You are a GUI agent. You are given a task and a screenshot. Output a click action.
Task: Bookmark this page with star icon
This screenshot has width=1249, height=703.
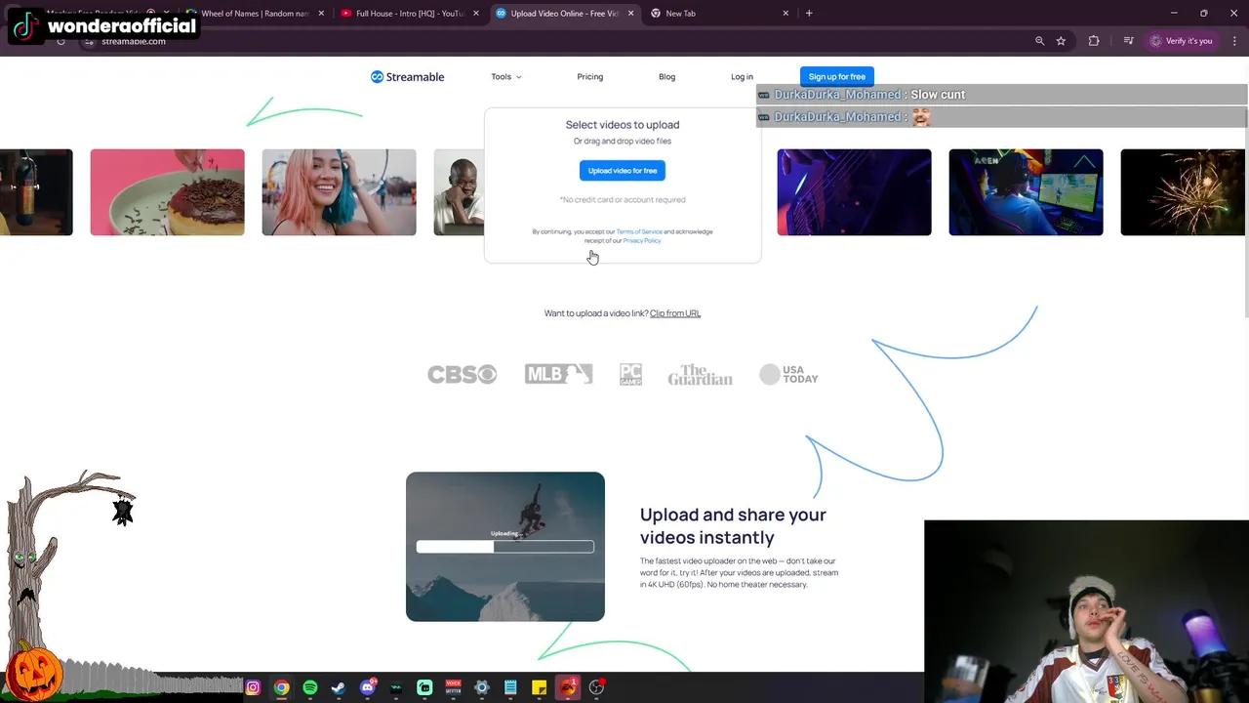click(x=1061, y=41)
